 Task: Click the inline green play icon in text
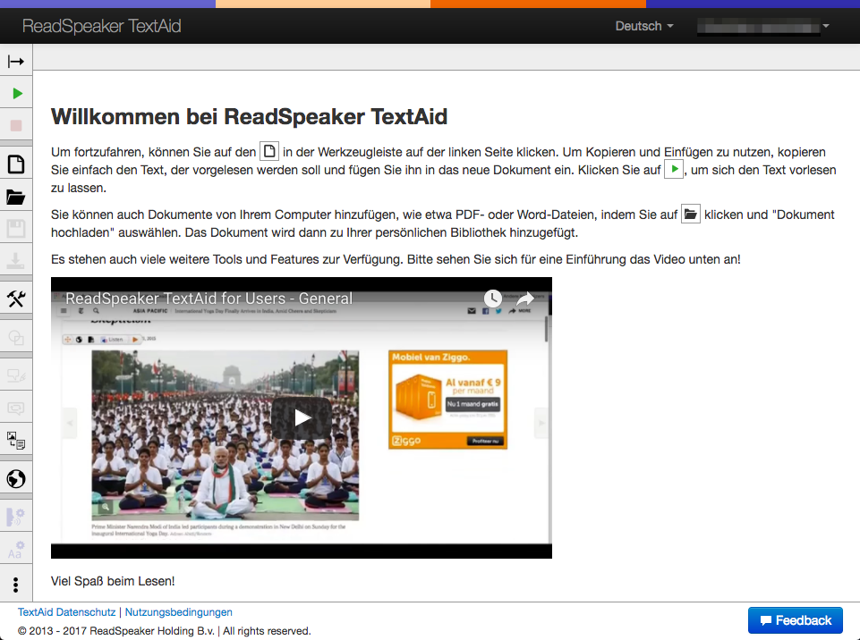[x=674, y=169]
